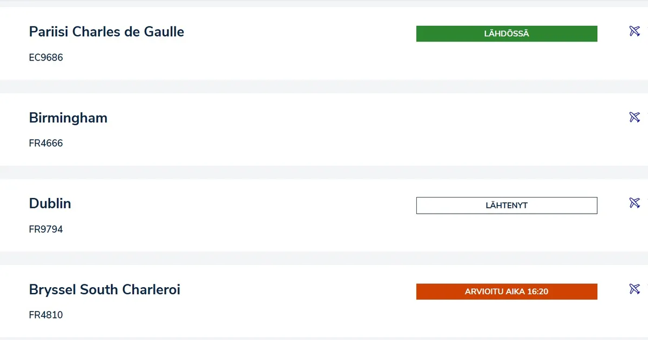Viewport: 648px width, 340px height.
Task: Click the airplane icon for the Paris flight
Action: 634,31
